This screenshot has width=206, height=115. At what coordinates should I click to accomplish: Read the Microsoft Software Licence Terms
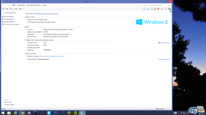(x=53, y=56)
